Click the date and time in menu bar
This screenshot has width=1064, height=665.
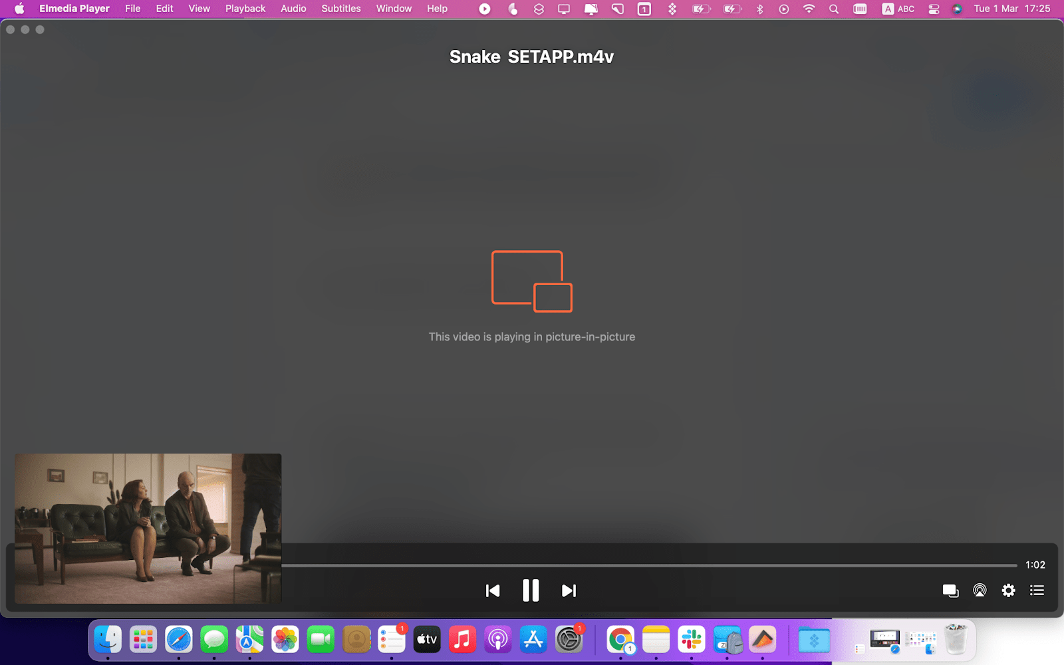(1011, 9)
